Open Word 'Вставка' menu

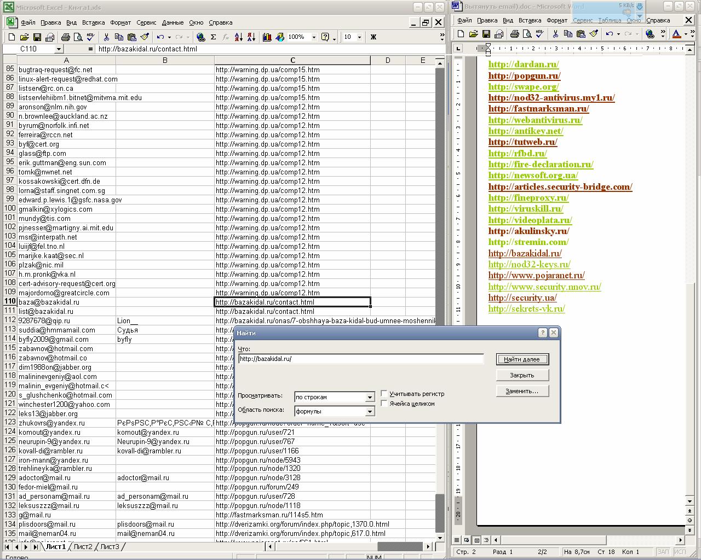point(530,20)
